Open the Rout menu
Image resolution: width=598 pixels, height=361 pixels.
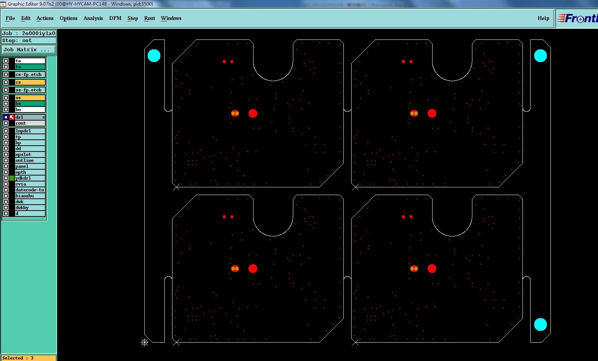[x=150, y=18]
